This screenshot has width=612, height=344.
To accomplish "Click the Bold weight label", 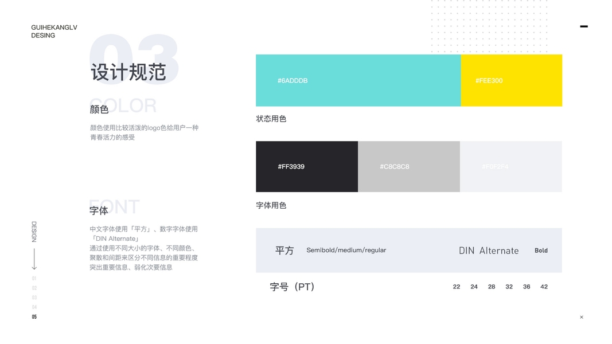I will tap(541, 251).
